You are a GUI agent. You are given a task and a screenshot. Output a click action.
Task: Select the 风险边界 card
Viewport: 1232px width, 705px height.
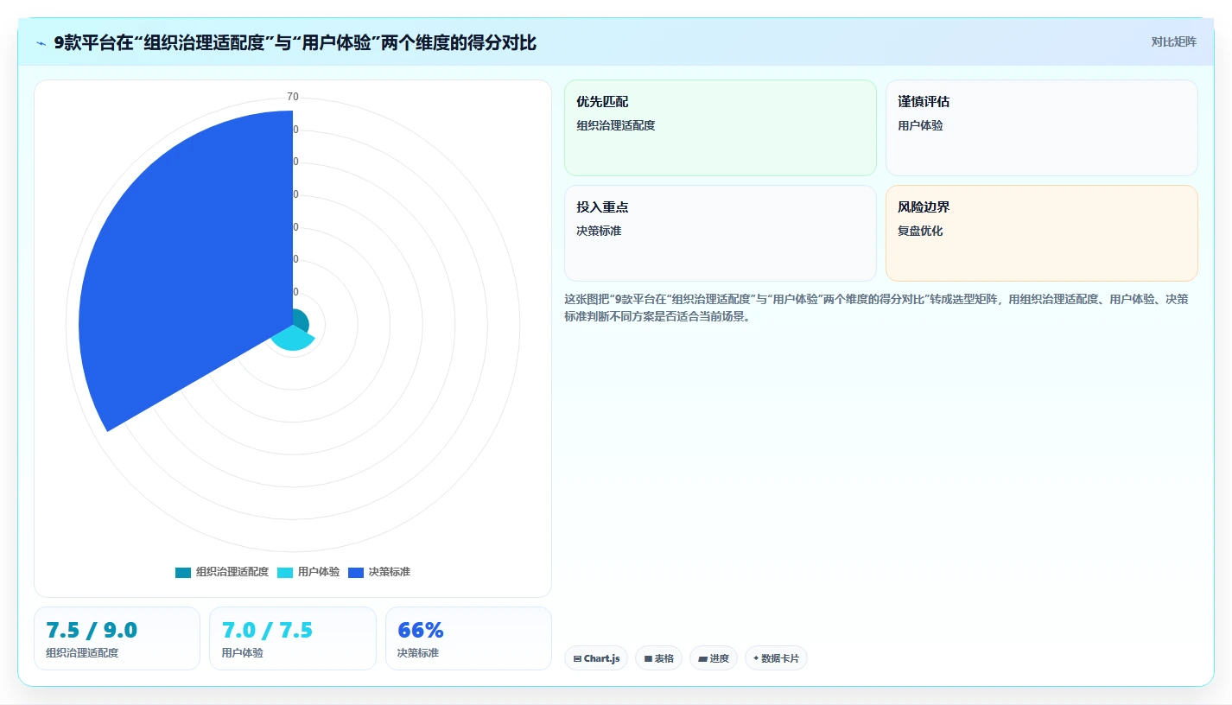pyautogui.click(x=1042, y=233)
